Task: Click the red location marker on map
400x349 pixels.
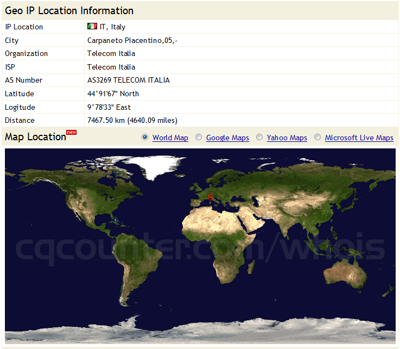Action: (x=211, y=197)
